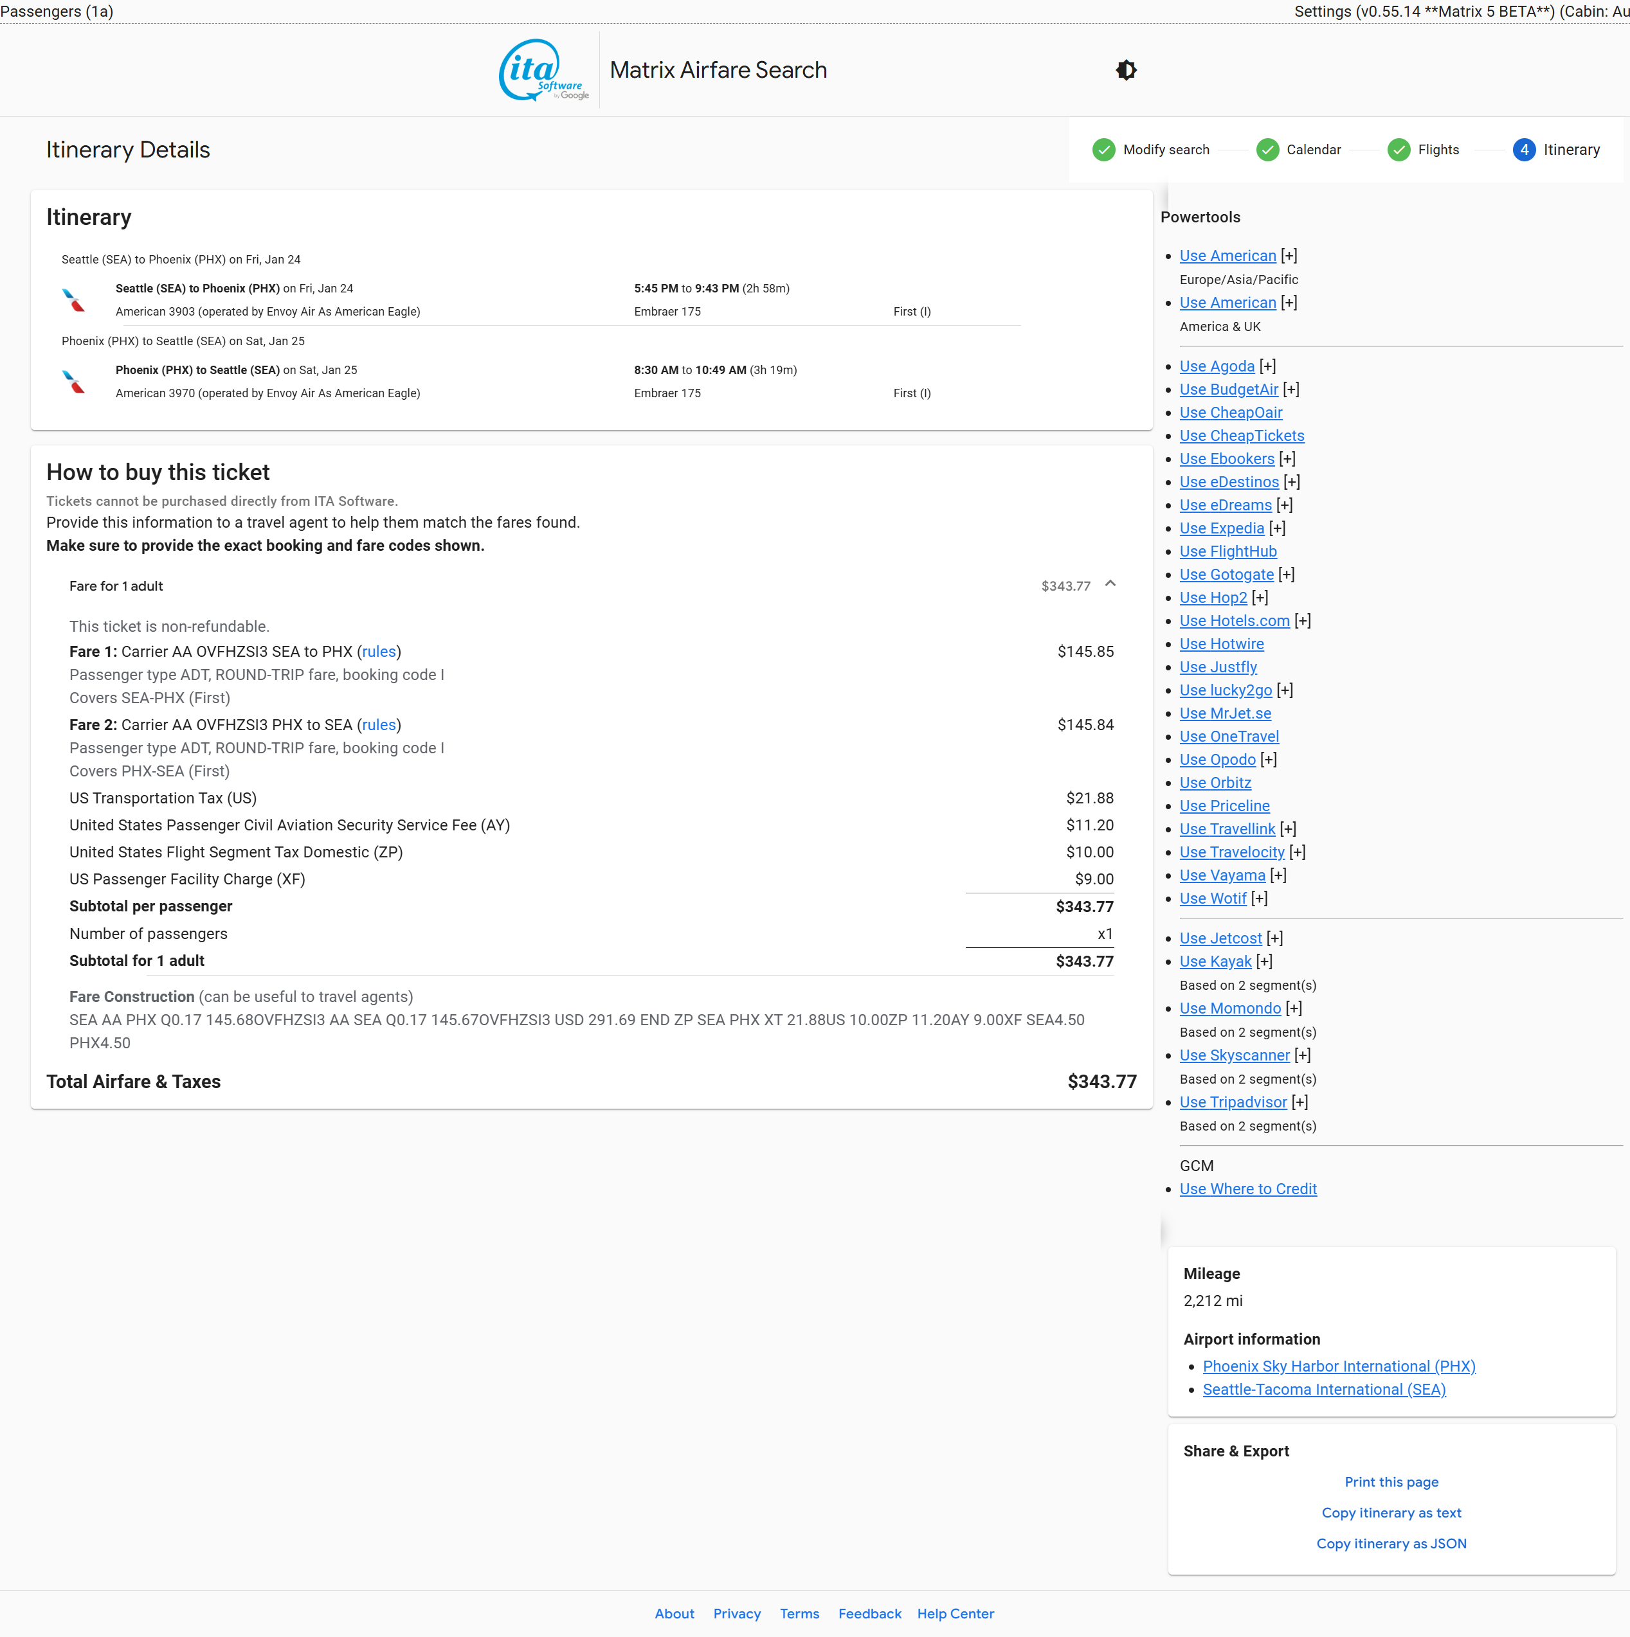Image resolution: width=1630 pixels, height=1637 pixels.
Task: Click American Airlines logo on PHX-SEA flight
Action: tap(74, 381)
